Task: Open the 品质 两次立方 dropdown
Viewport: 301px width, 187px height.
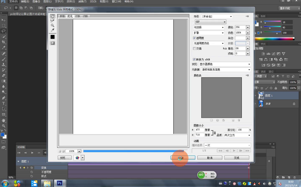Action: 237,135
